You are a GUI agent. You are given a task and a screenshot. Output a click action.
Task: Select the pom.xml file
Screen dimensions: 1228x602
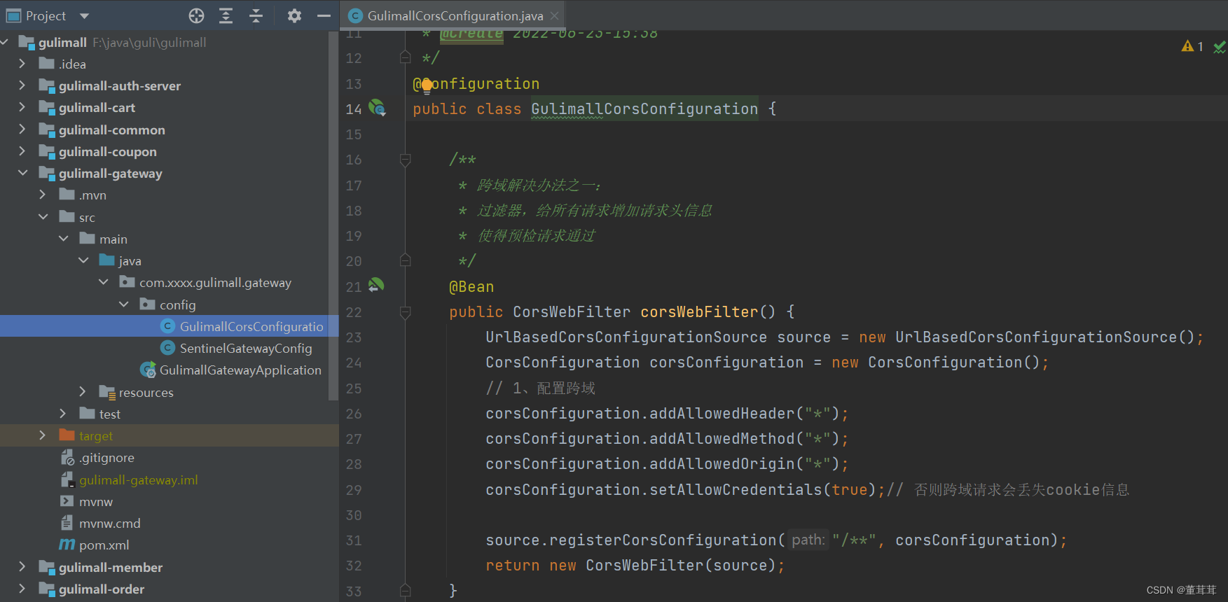[104, 545]
